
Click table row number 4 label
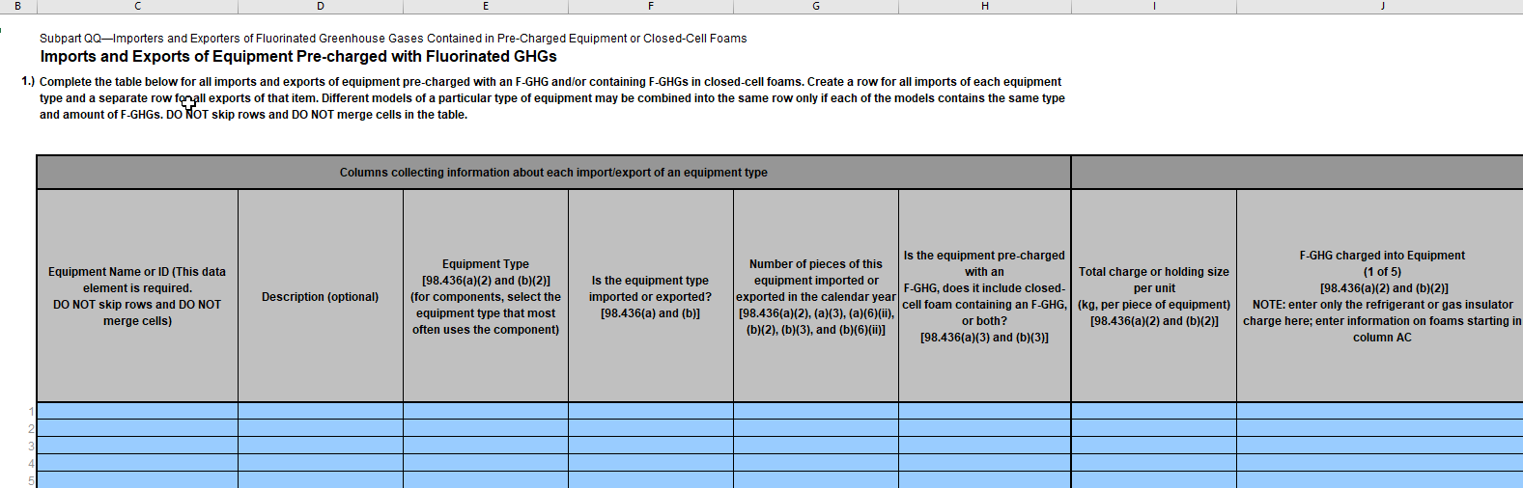pos(31,464)
